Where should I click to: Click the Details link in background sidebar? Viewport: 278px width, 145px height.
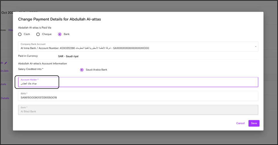[5, 98]
